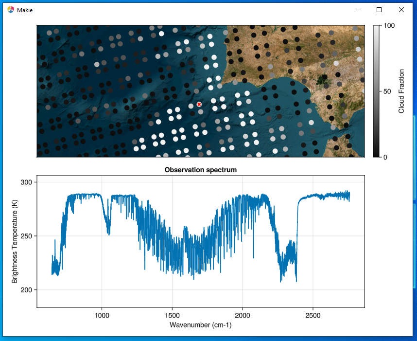Click the Observation spectrum plot title
The height and width of the screenshot is (341, 417).
pos(200,170)
